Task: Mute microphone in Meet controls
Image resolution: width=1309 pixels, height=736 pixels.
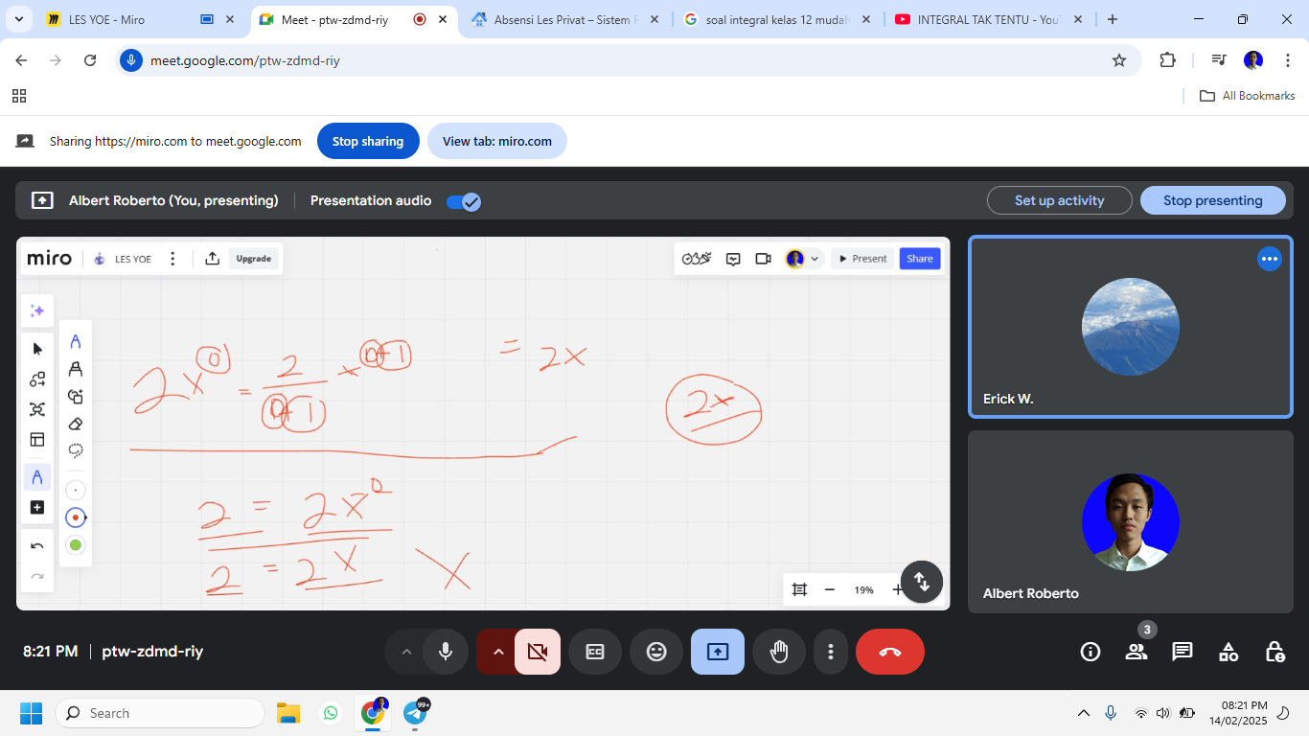Action: click(446, 652)
